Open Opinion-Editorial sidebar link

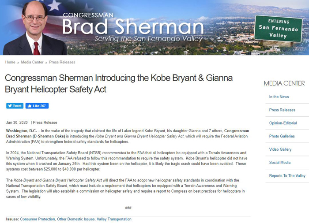(283, 123)
